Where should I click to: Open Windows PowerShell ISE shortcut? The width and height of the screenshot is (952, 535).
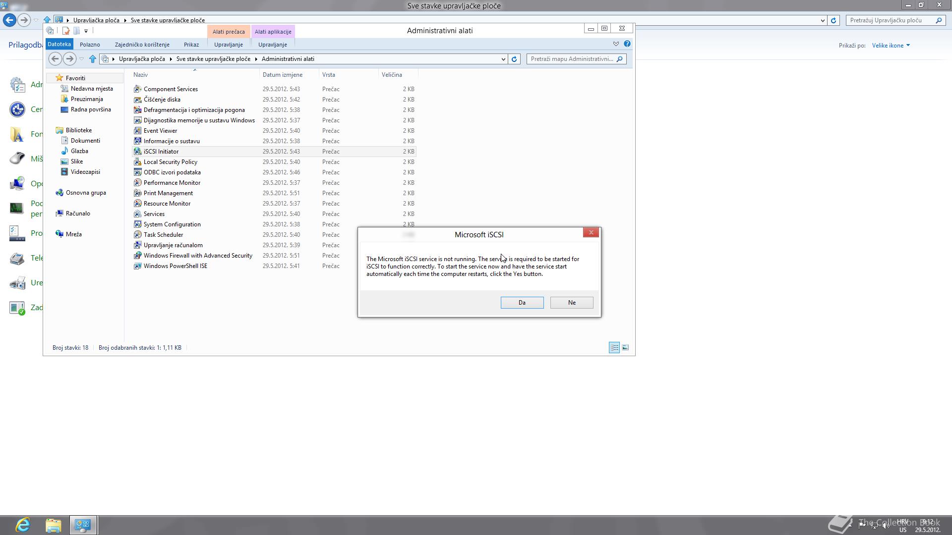coord(175,266)
